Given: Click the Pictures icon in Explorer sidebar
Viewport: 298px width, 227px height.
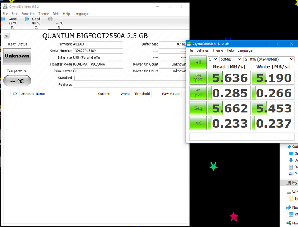Looking at the screenshot, I should (291, 174).
